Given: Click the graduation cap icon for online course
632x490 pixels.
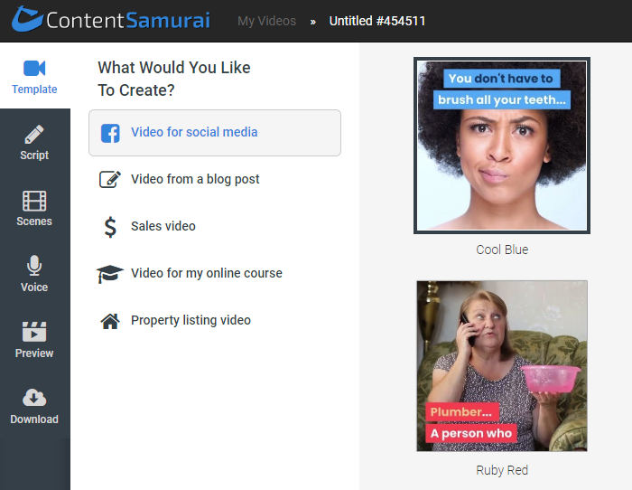Looking at the screenshot, I should point(109,274).
